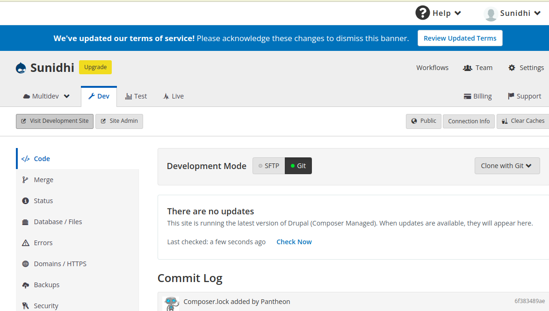The width and height of the screenshot is (549, 311).
Task: Select Domains / HTTPS in the sidebar
Action: pyautogui.click(x=77, y=264)
